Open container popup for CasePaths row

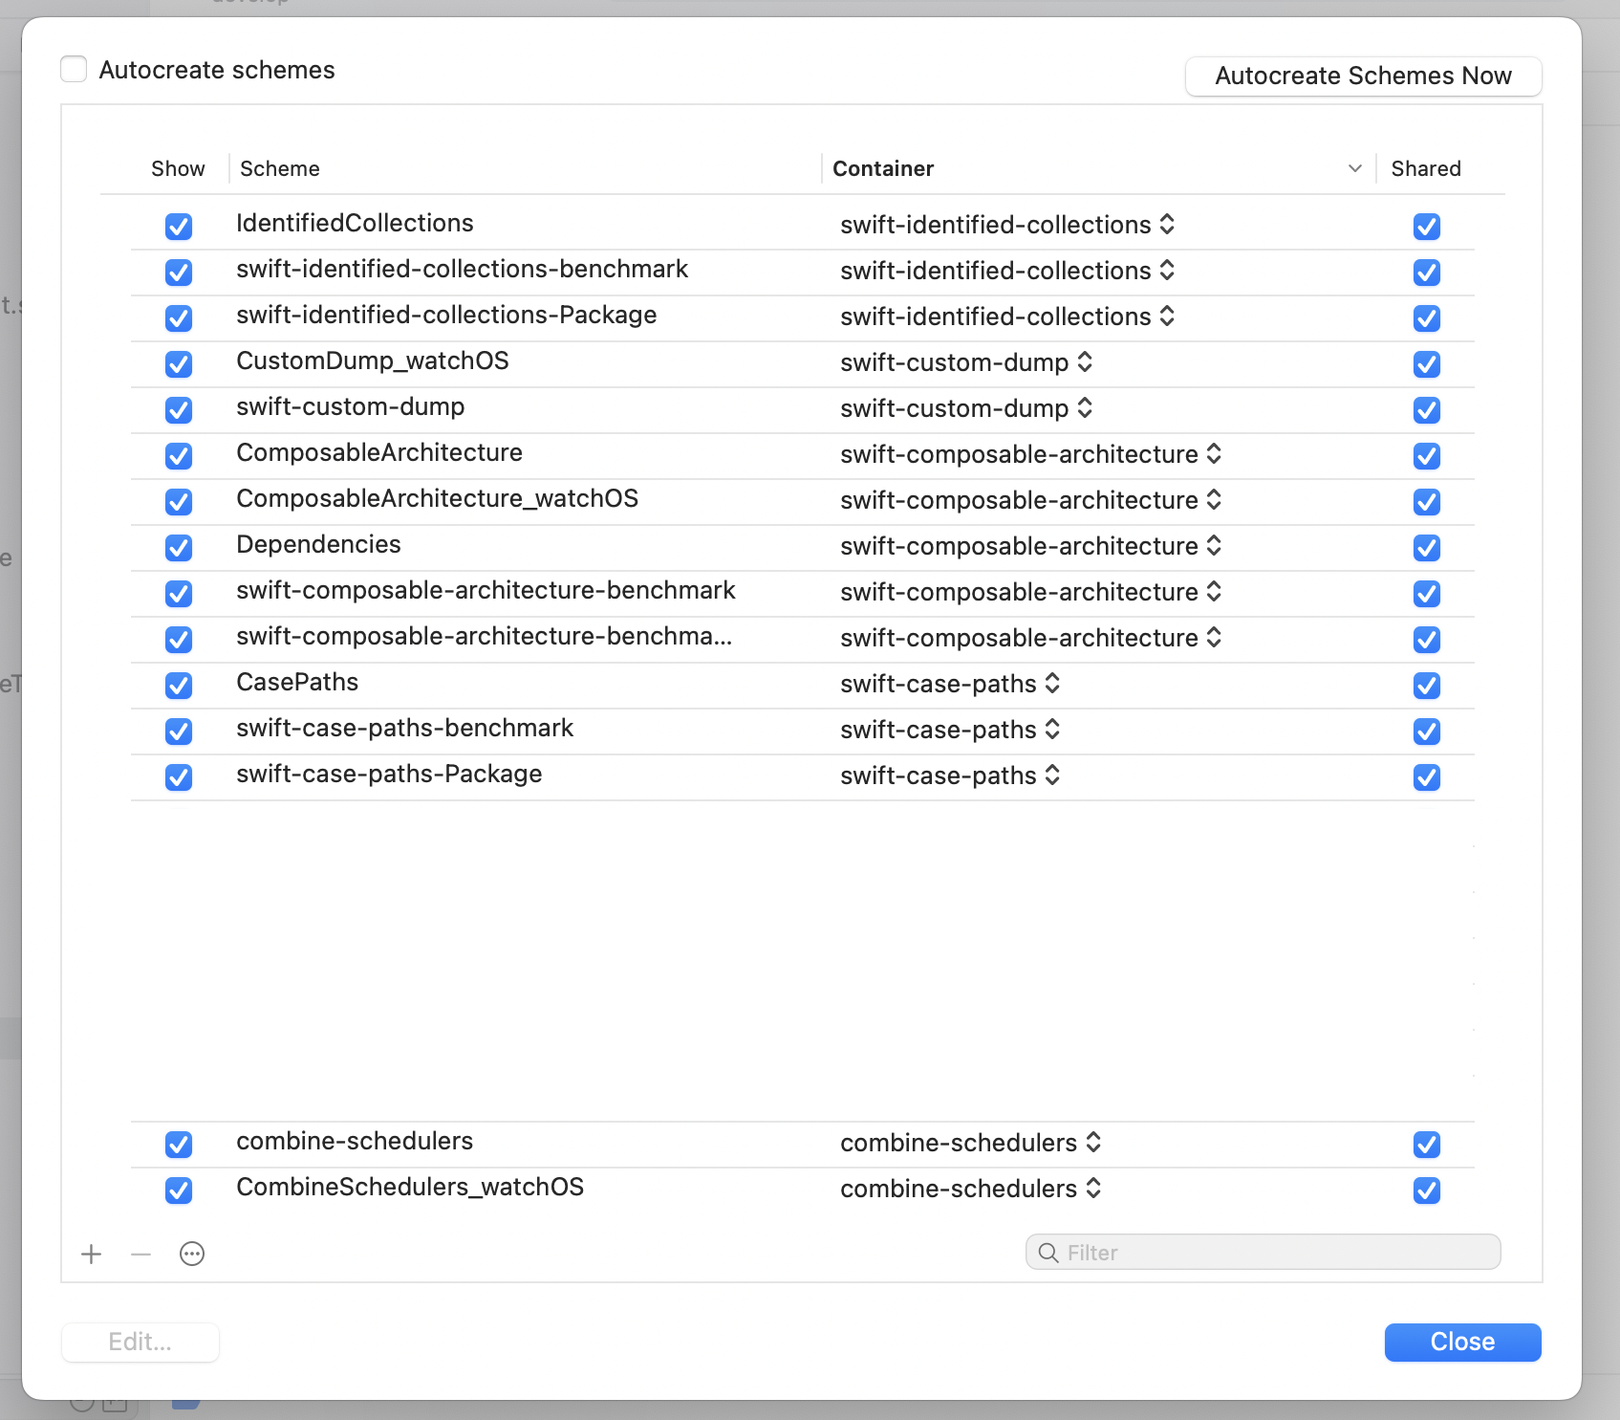(950, 684)
